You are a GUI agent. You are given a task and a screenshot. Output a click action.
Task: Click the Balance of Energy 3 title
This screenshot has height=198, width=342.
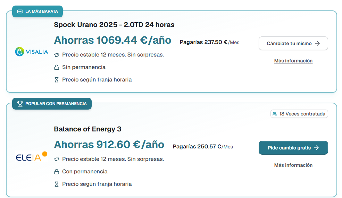pos(87,129)
